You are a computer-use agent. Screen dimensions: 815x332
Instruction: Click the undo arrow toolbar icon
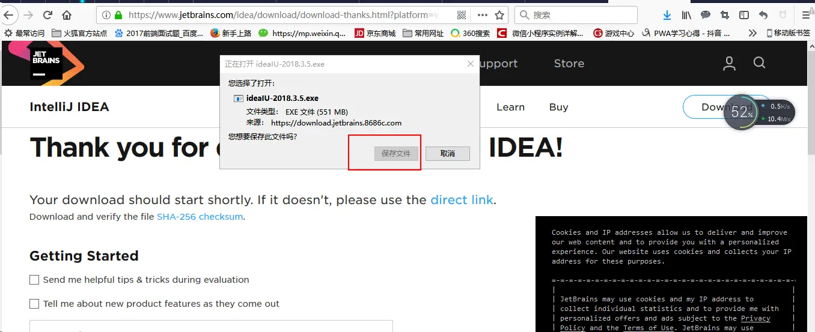coord(763,15)
